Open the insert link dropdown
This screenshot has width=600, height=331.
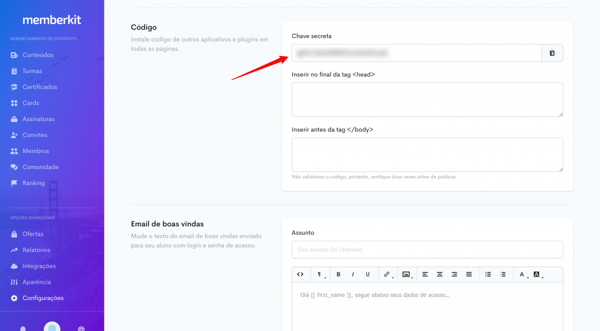387,274
